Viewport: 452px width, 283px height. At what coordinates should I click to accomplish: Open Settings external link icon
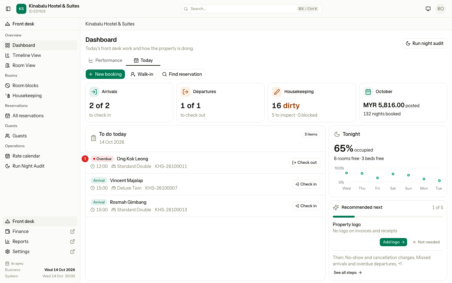(73, 252)
